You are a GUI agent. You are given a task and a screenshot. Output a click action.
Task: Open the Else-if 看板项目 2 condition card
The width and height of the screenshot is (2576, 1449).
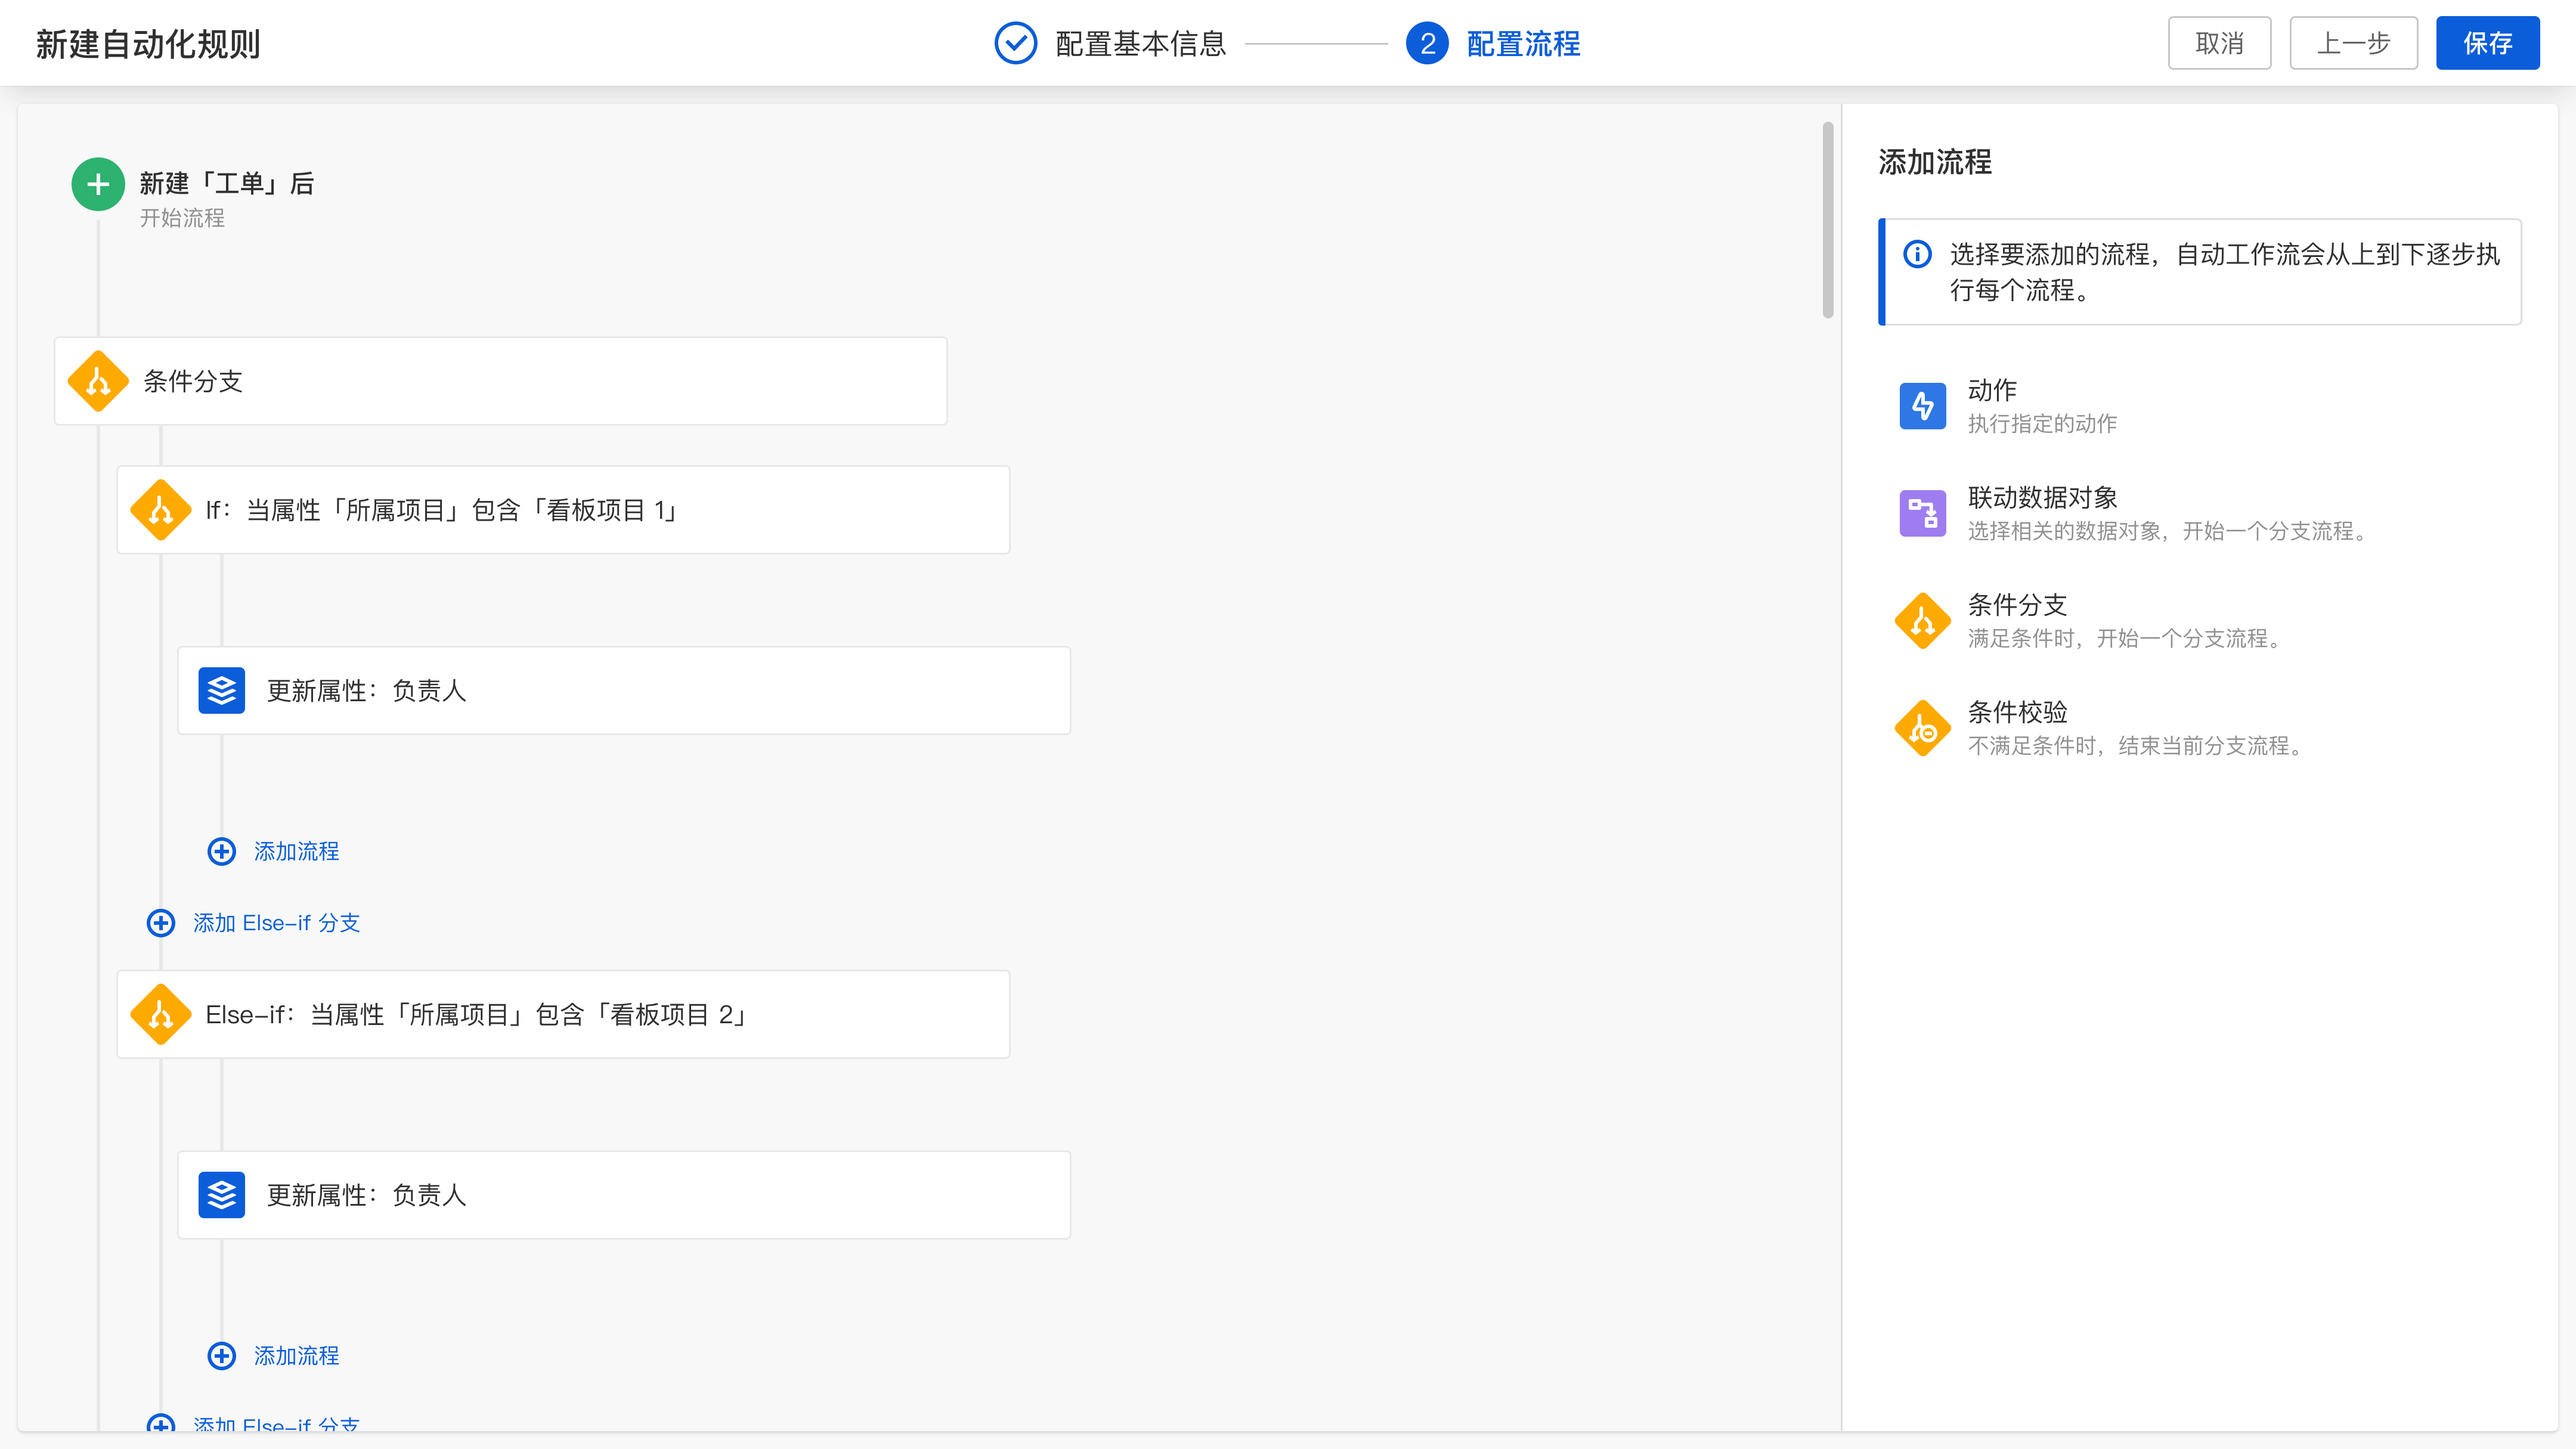click(563, 1014)
